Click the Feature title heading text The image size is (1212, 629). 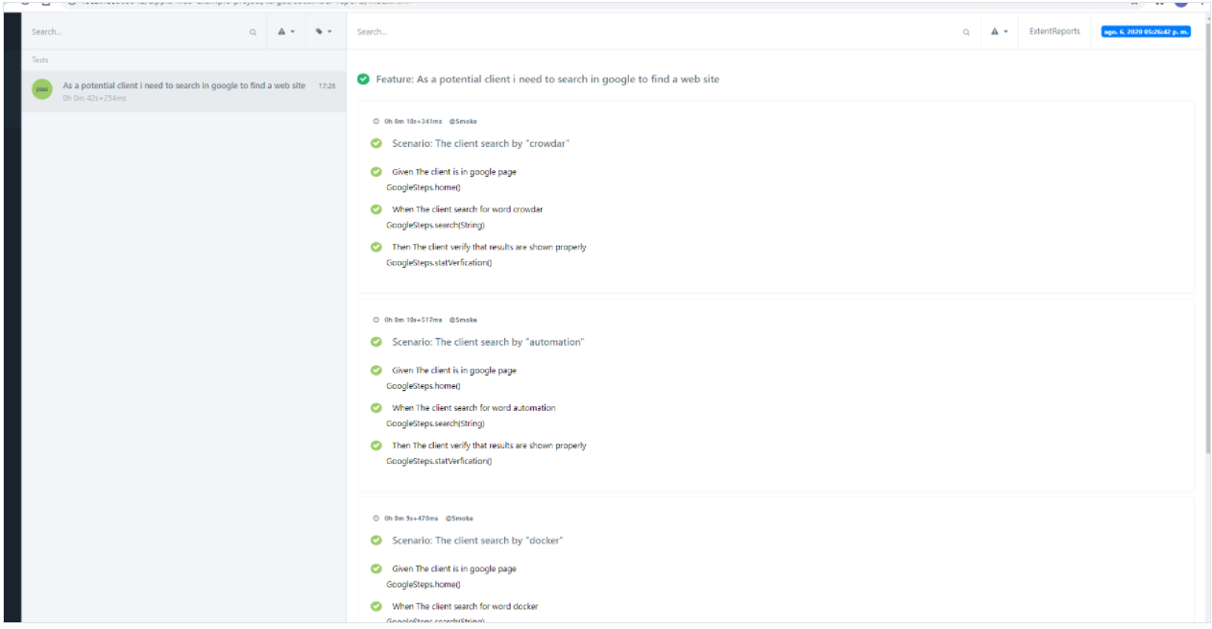tap(547, 79)
